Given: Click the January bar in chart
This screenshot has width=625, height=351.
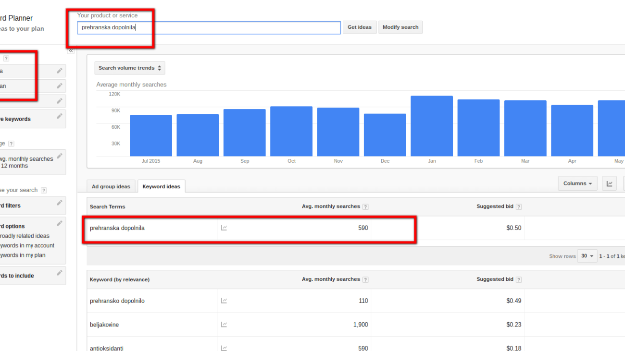Looking at the screenshot, I should tap(431, 126).
